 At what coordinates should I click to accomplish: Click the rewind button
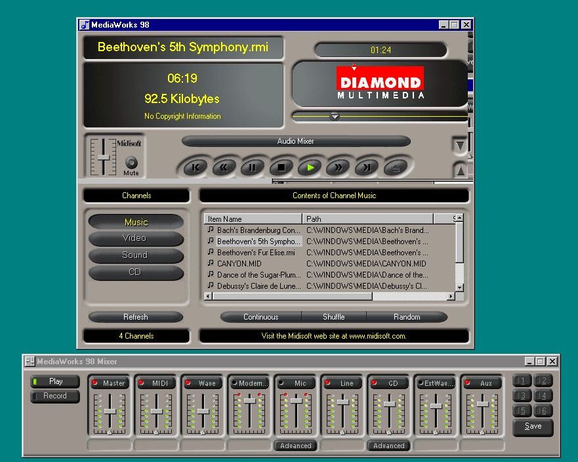coord(224,168)
